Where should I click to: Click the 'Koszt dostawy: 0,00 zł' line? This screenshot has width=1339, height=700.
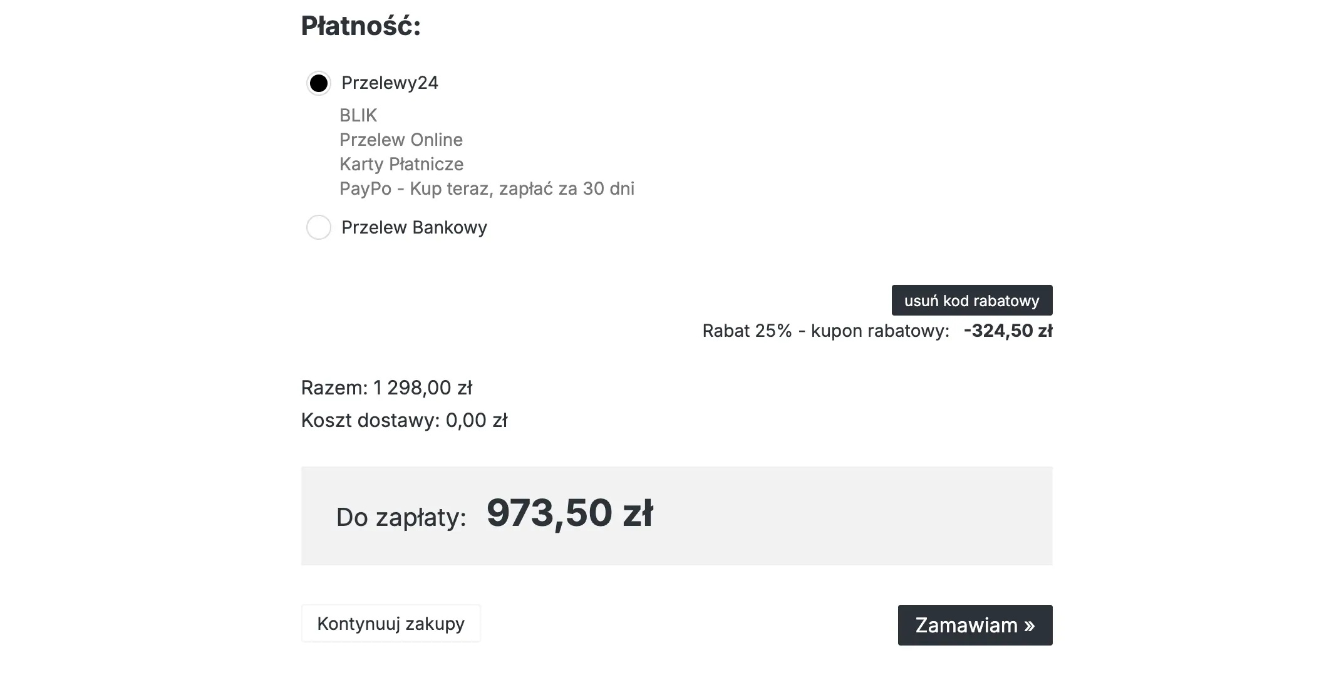click(404, 420)
